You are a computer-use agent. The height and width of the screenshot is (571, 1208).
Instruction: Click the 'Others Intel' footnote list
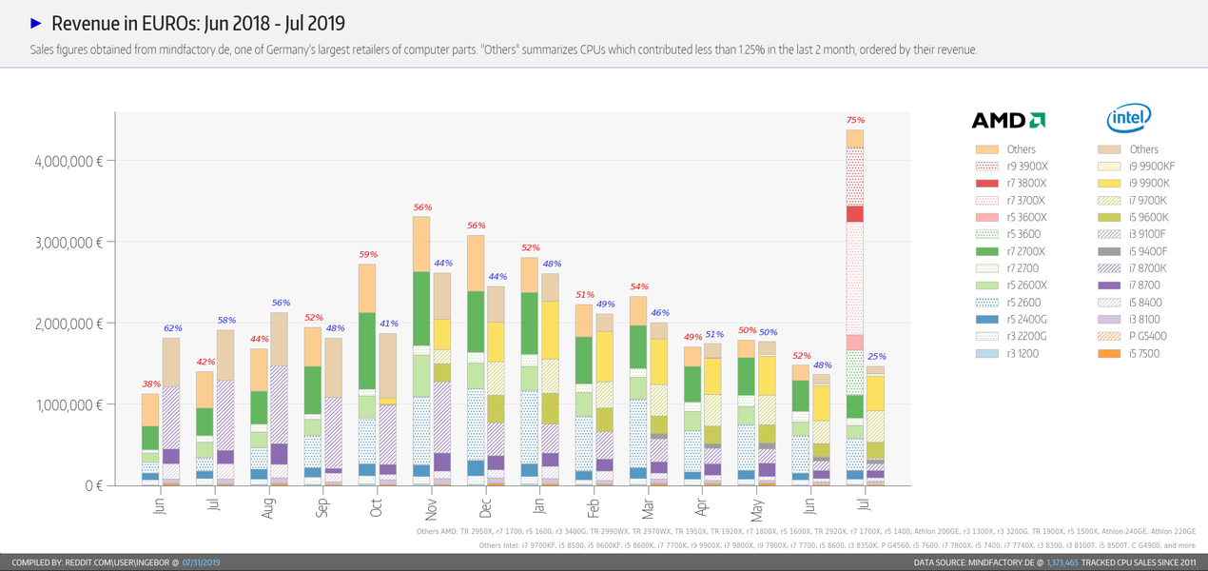(x=838, y=545)
